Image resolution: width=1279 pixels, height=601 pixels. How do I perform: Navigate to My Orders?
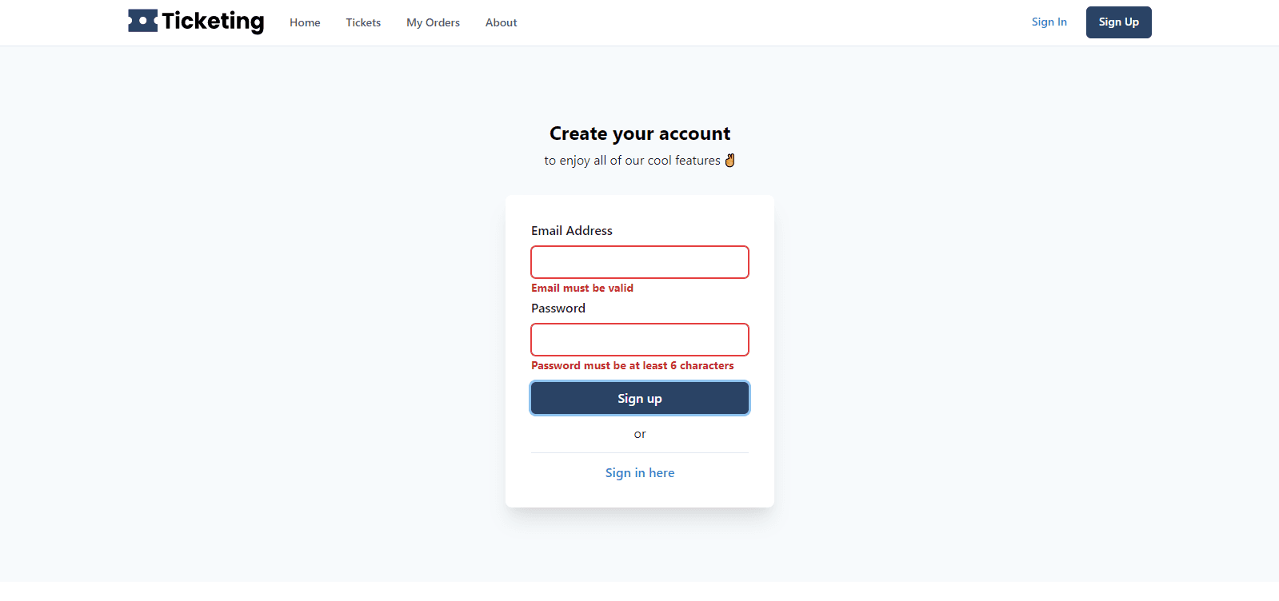pyautogui.click(x=433, y=22)
